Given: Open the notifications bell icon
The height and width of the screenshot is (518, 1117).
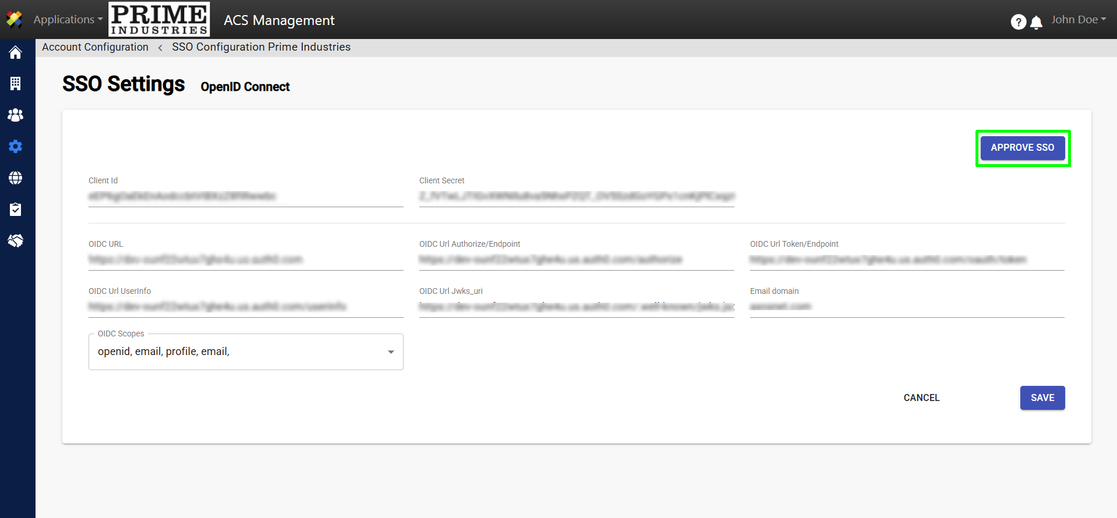Looking at the screenshot, I should [1036, 23].
